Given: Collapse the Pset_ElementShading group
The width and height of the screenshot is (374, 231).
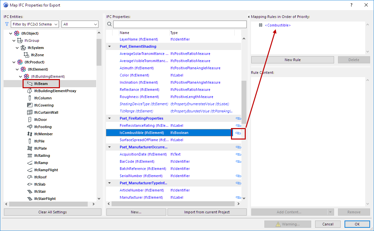Looking at the screenshot, I should (110, 46).
